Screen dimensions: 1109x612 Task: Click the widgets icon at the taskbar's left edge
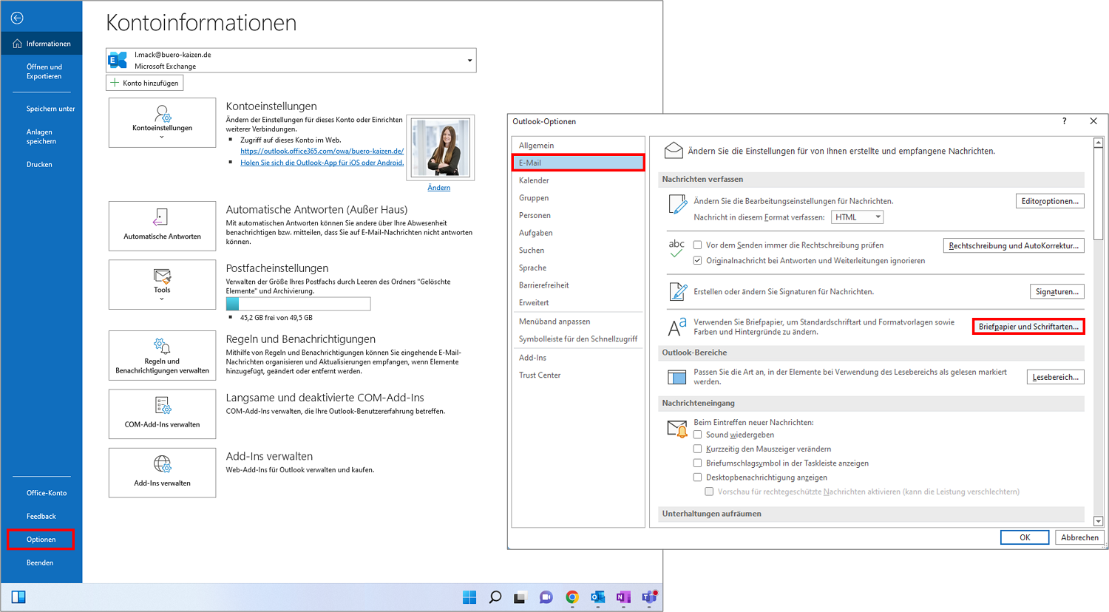(18, 597)
